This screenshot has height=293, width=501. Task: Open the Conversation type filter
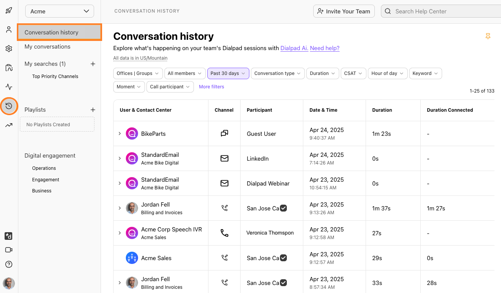278,73
